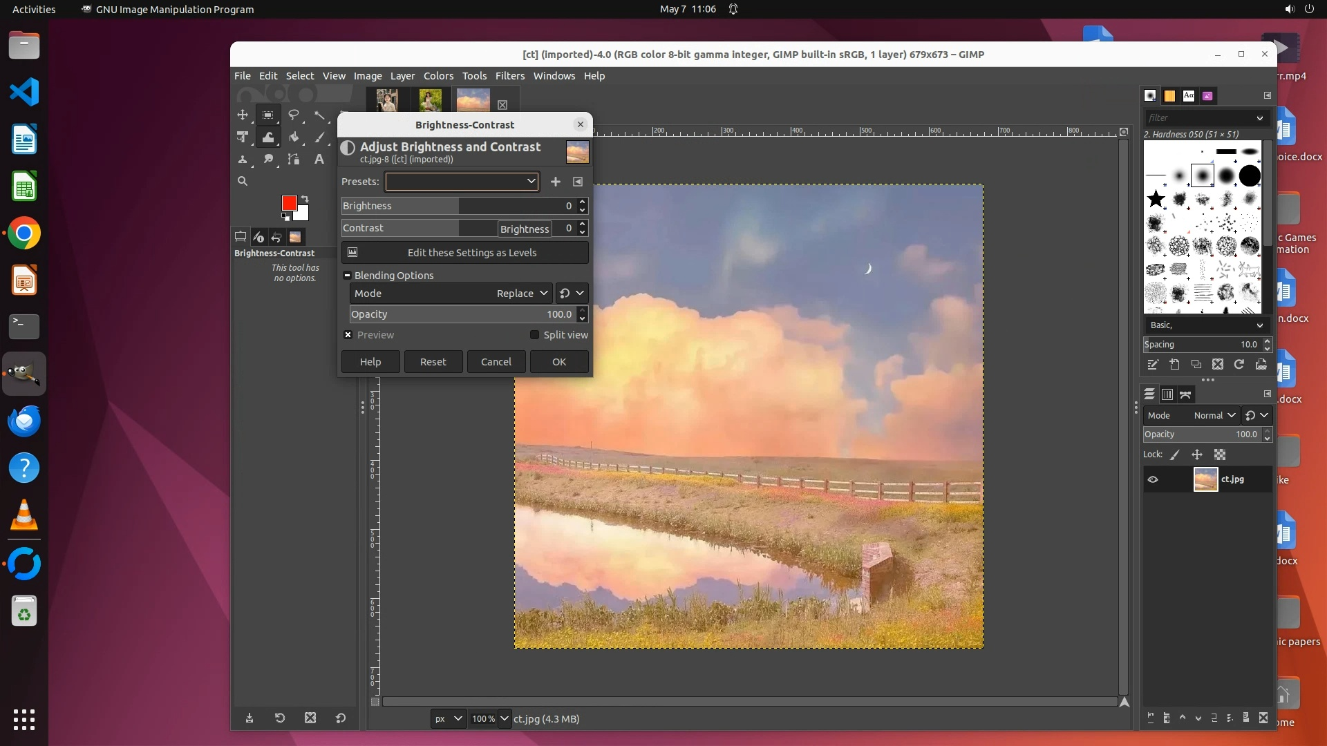Open the Filters menu
Screen dimensions: 1327x746
coord(509,76)
